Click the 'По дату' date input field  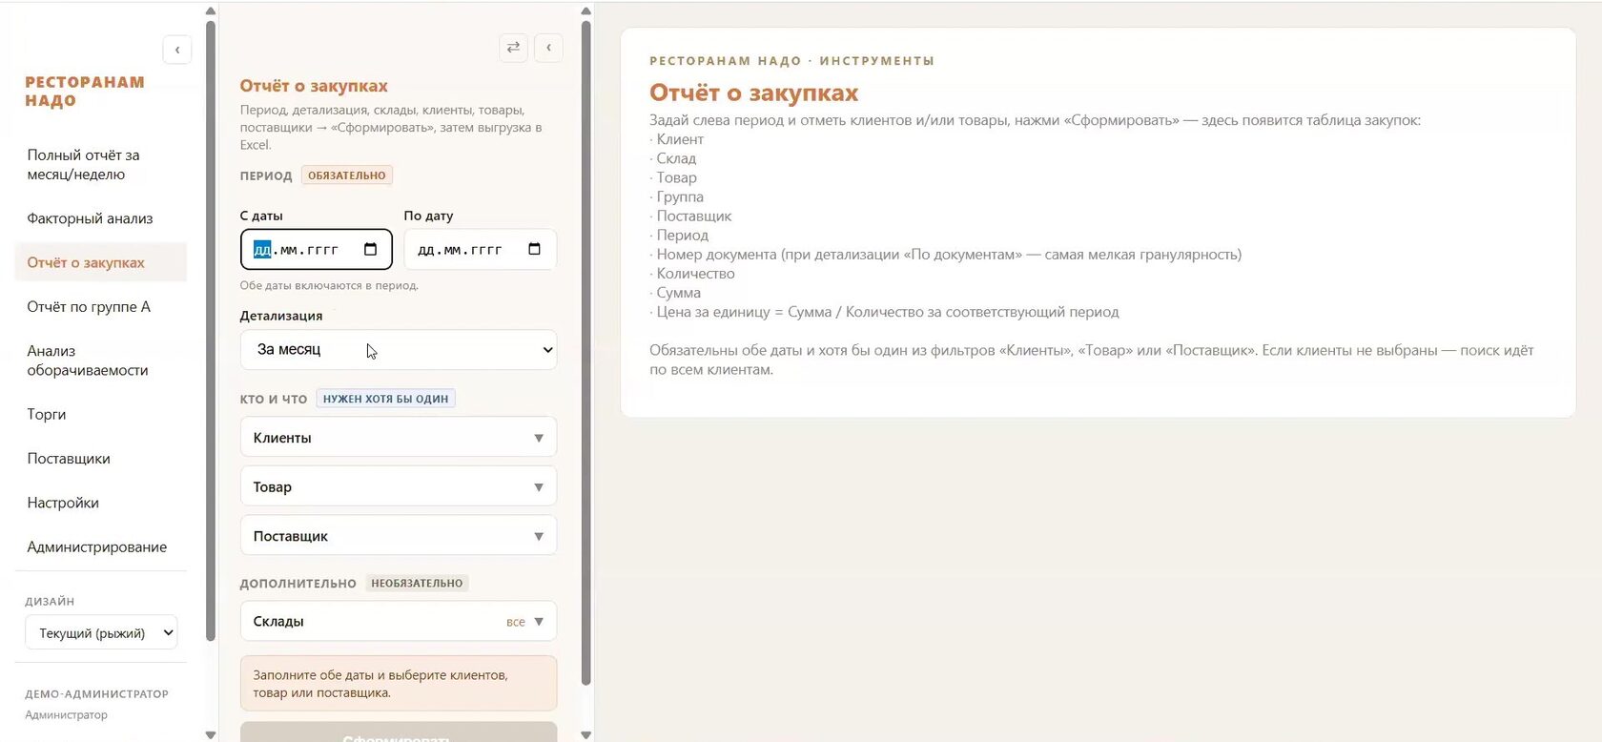(480, 250)
